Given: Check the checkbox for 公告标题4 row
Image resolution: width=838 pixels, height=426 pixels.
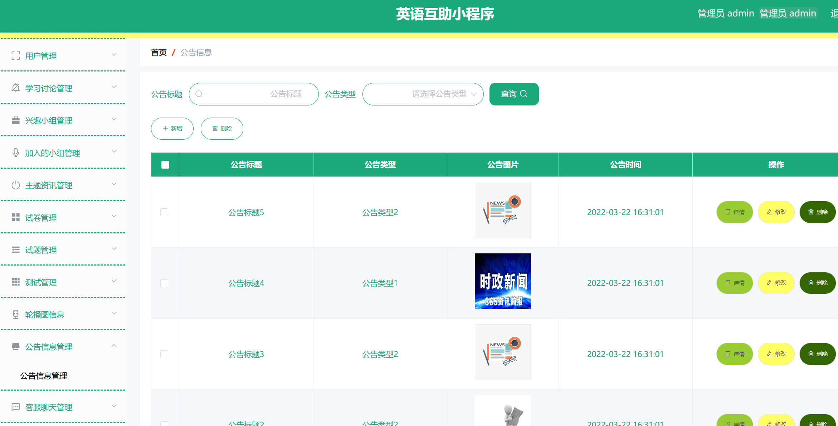Looking at the screenshot, I should point(165,283).
